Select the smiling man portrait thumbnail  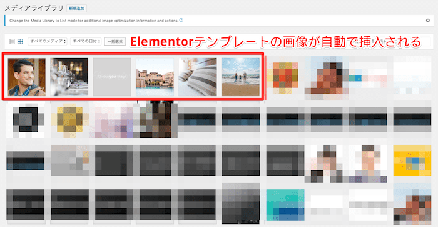[x=26, y=77]
